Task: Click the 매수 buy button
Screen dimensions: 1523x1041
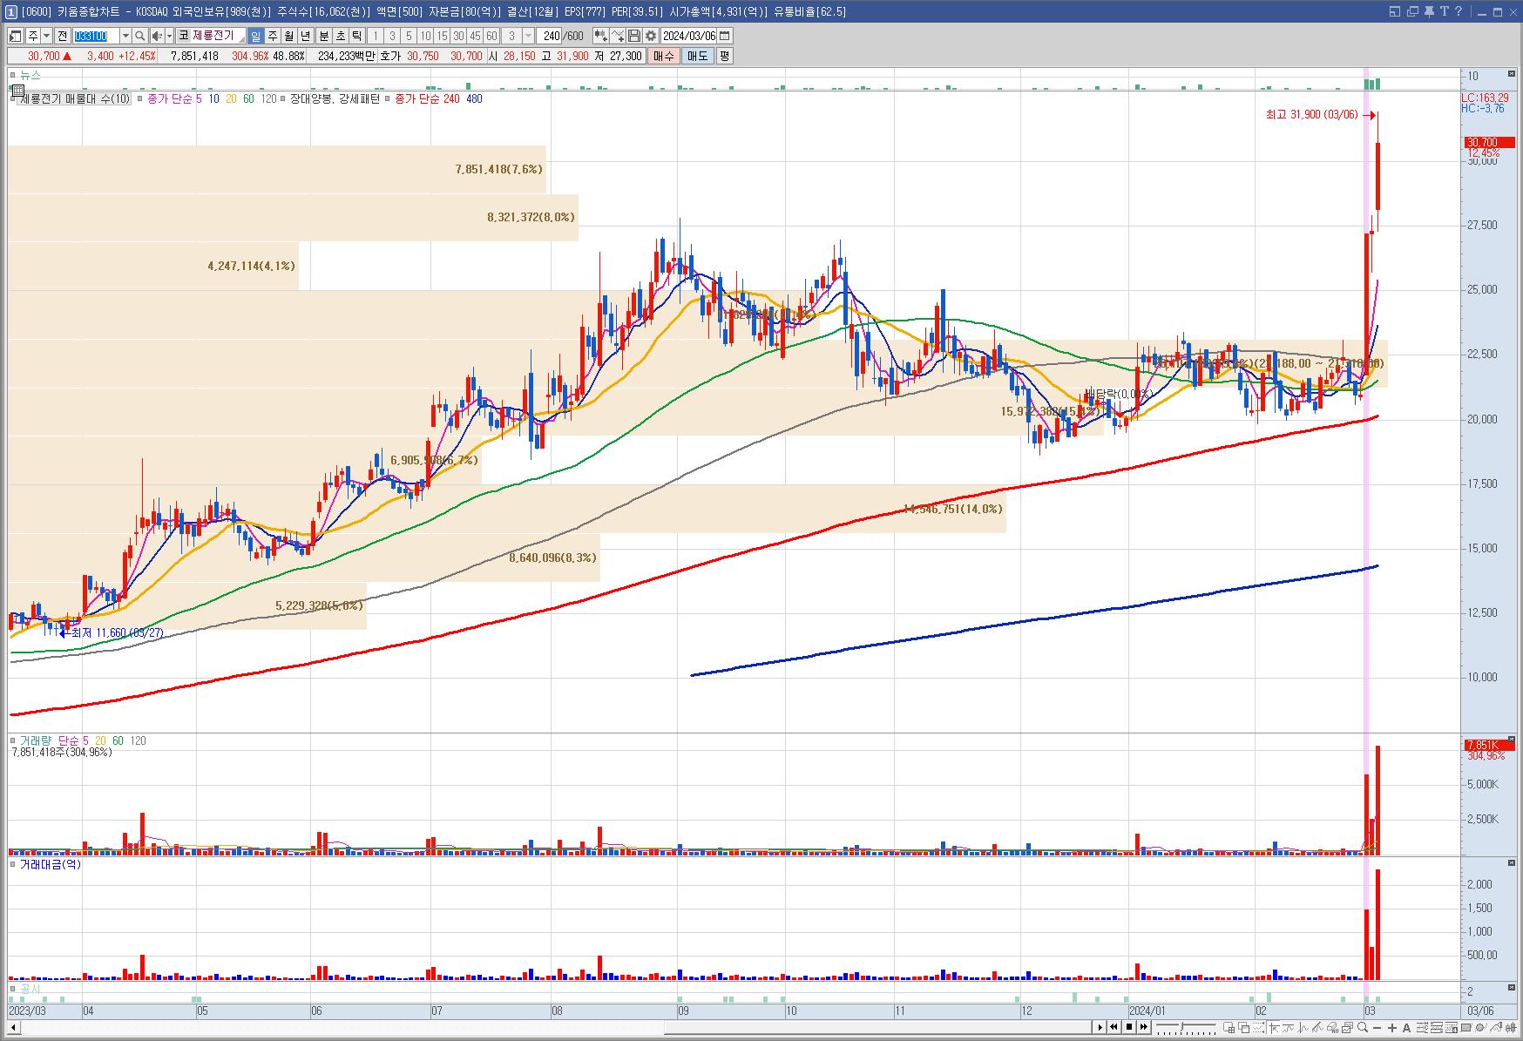Action: pyautogui.click(x=664, y=56)
